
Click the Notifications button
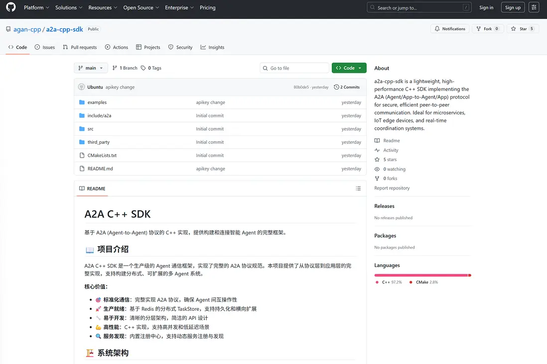(450, 29)
